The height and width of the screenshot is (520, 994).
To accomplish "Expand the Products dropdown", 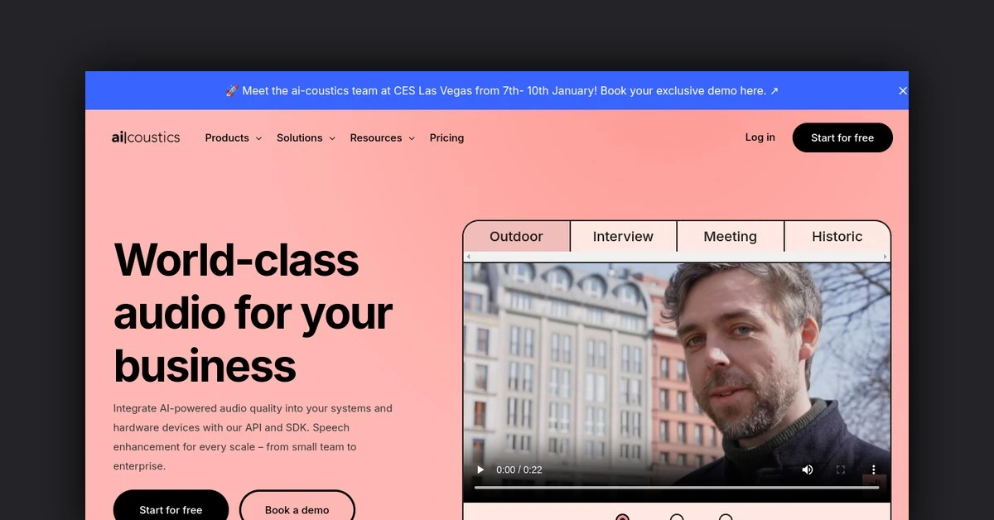I will click(234, 138).
